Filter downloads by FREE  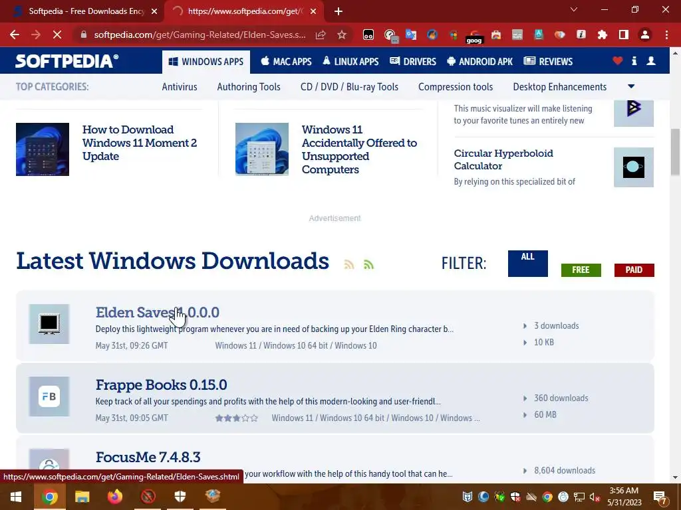pyautogui.click(x=581, y=270)
